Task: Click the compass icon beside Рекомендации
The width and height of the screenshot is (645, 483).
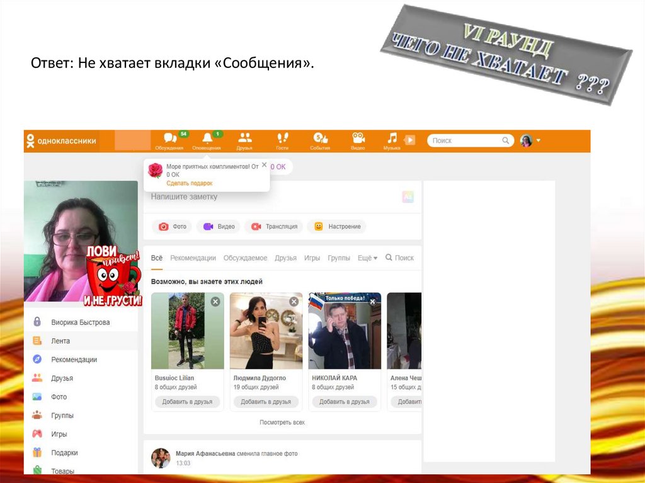Action: click(37, 359)
